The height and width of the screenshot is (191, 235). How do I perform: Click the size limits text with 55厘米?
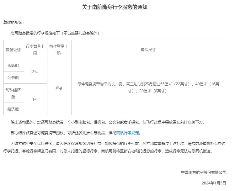(148, 87)
